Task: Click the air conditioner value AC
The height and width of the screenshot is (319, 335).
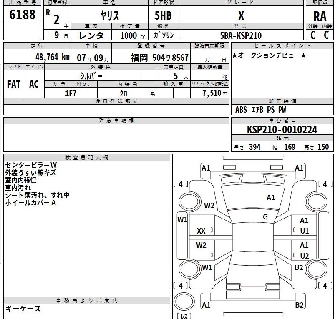Action: (34, 84)
